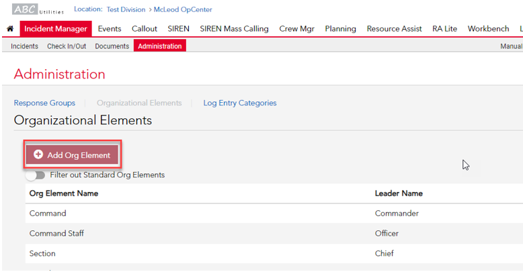
Task: Switch to Documents sub-tab
Action: pyautogui.click(x=112, y=46)
